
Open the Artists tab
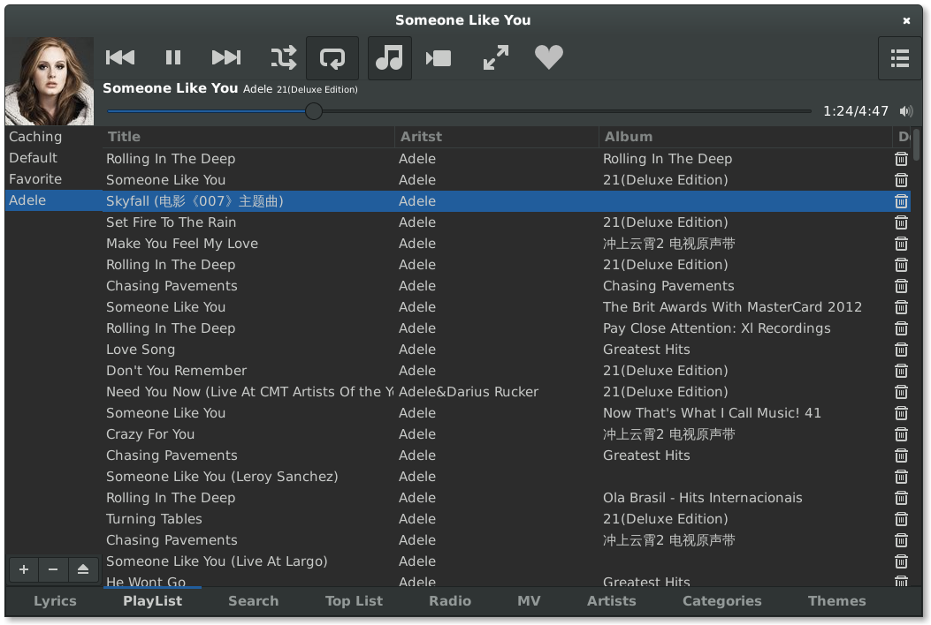(x=612, y=600)
